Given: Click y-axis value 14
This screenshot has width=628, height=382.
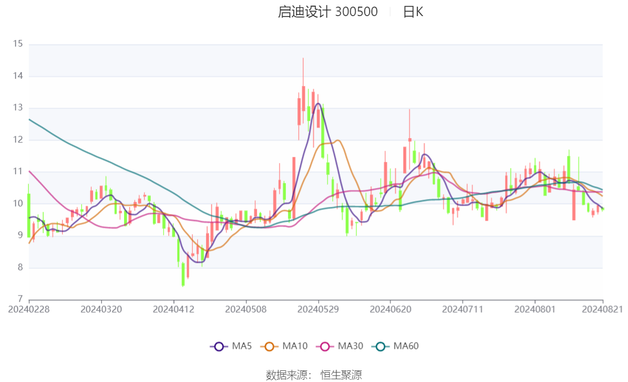Looking at the screenshot, I should (x=18, y=76).
